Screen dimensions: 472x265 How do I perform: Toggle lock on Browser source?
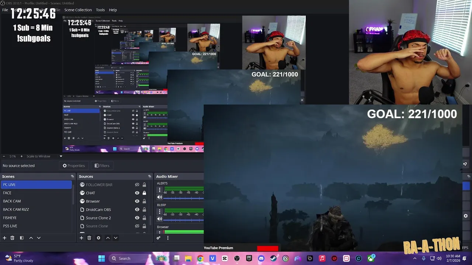point(144,201)
